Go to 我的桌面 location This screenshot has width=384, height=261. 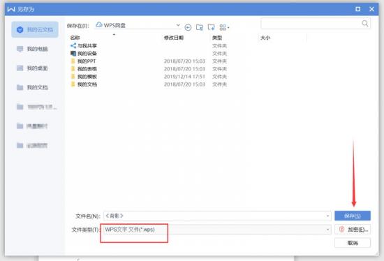32,68
